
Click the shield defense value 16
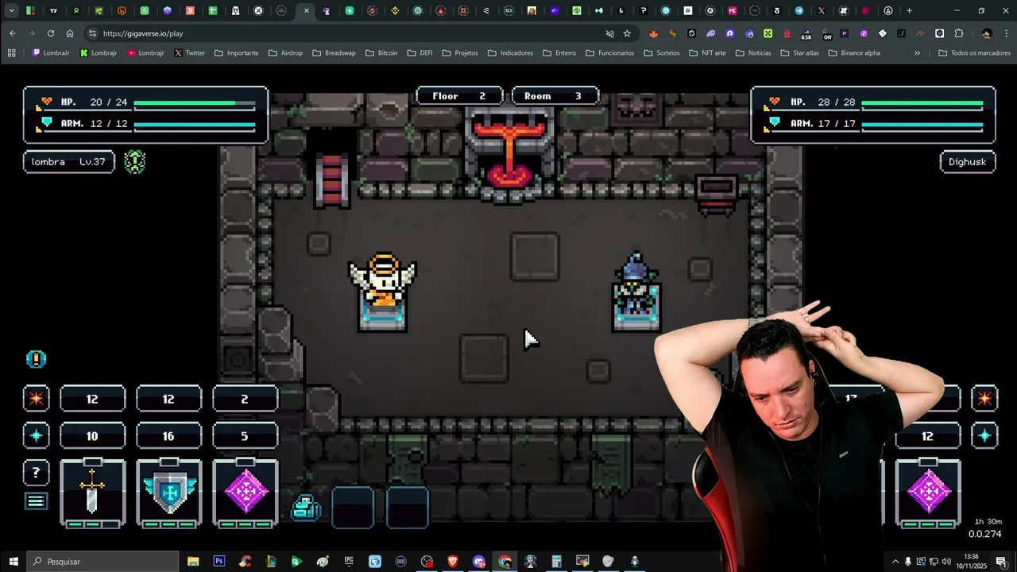tap(168, 436)
